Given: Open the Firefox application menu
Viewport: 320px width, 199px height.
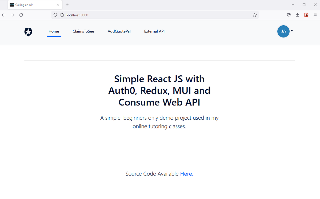Looking at the screenshot, I should [x=315, y=15].
